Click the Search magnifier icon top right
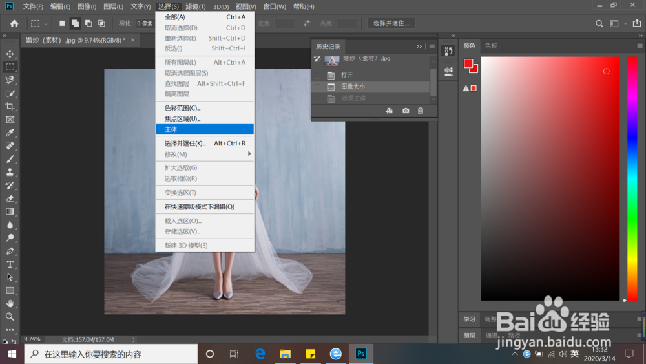This screenshot has height=364, width=646. coord(599,23)
